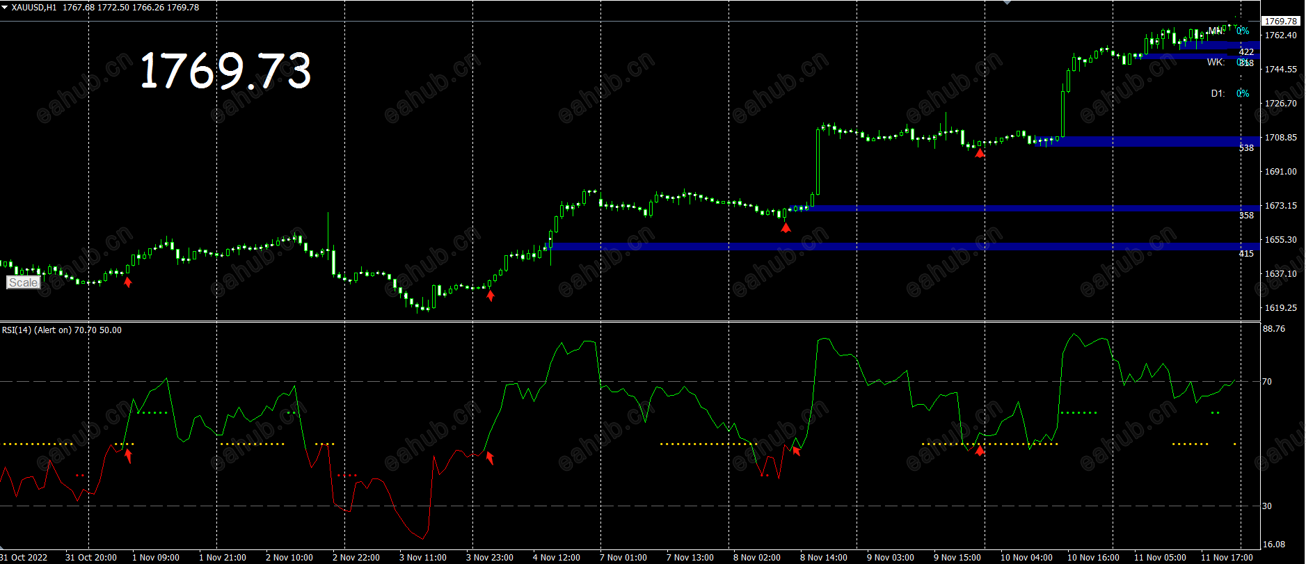
Task: Select the RSI red arrow near 1 Nov 09:00
Action: click(x=128, y=456)
